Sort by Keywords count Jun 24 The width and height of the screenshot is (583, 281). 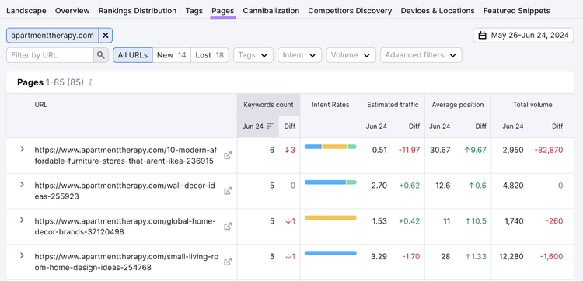click(257, 127)
